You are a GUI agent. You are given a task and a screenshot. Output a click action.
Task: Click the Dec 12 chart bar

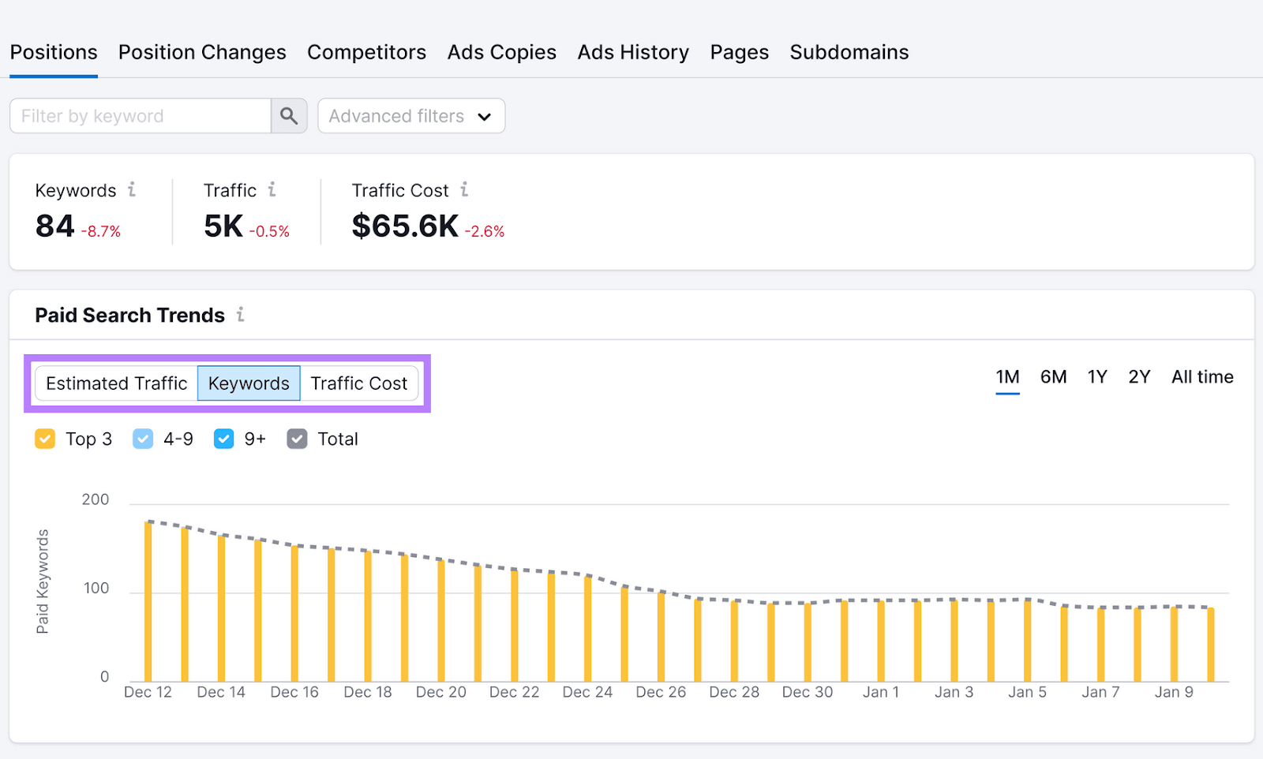click(x=148, y=601)
